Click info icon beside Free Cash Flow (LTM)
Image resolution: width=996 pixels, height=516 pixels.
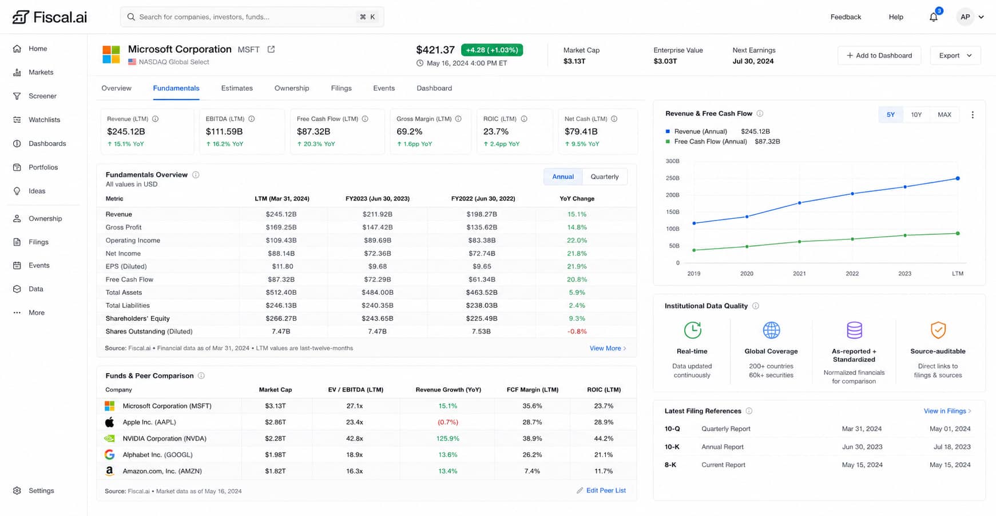(365, 119)
